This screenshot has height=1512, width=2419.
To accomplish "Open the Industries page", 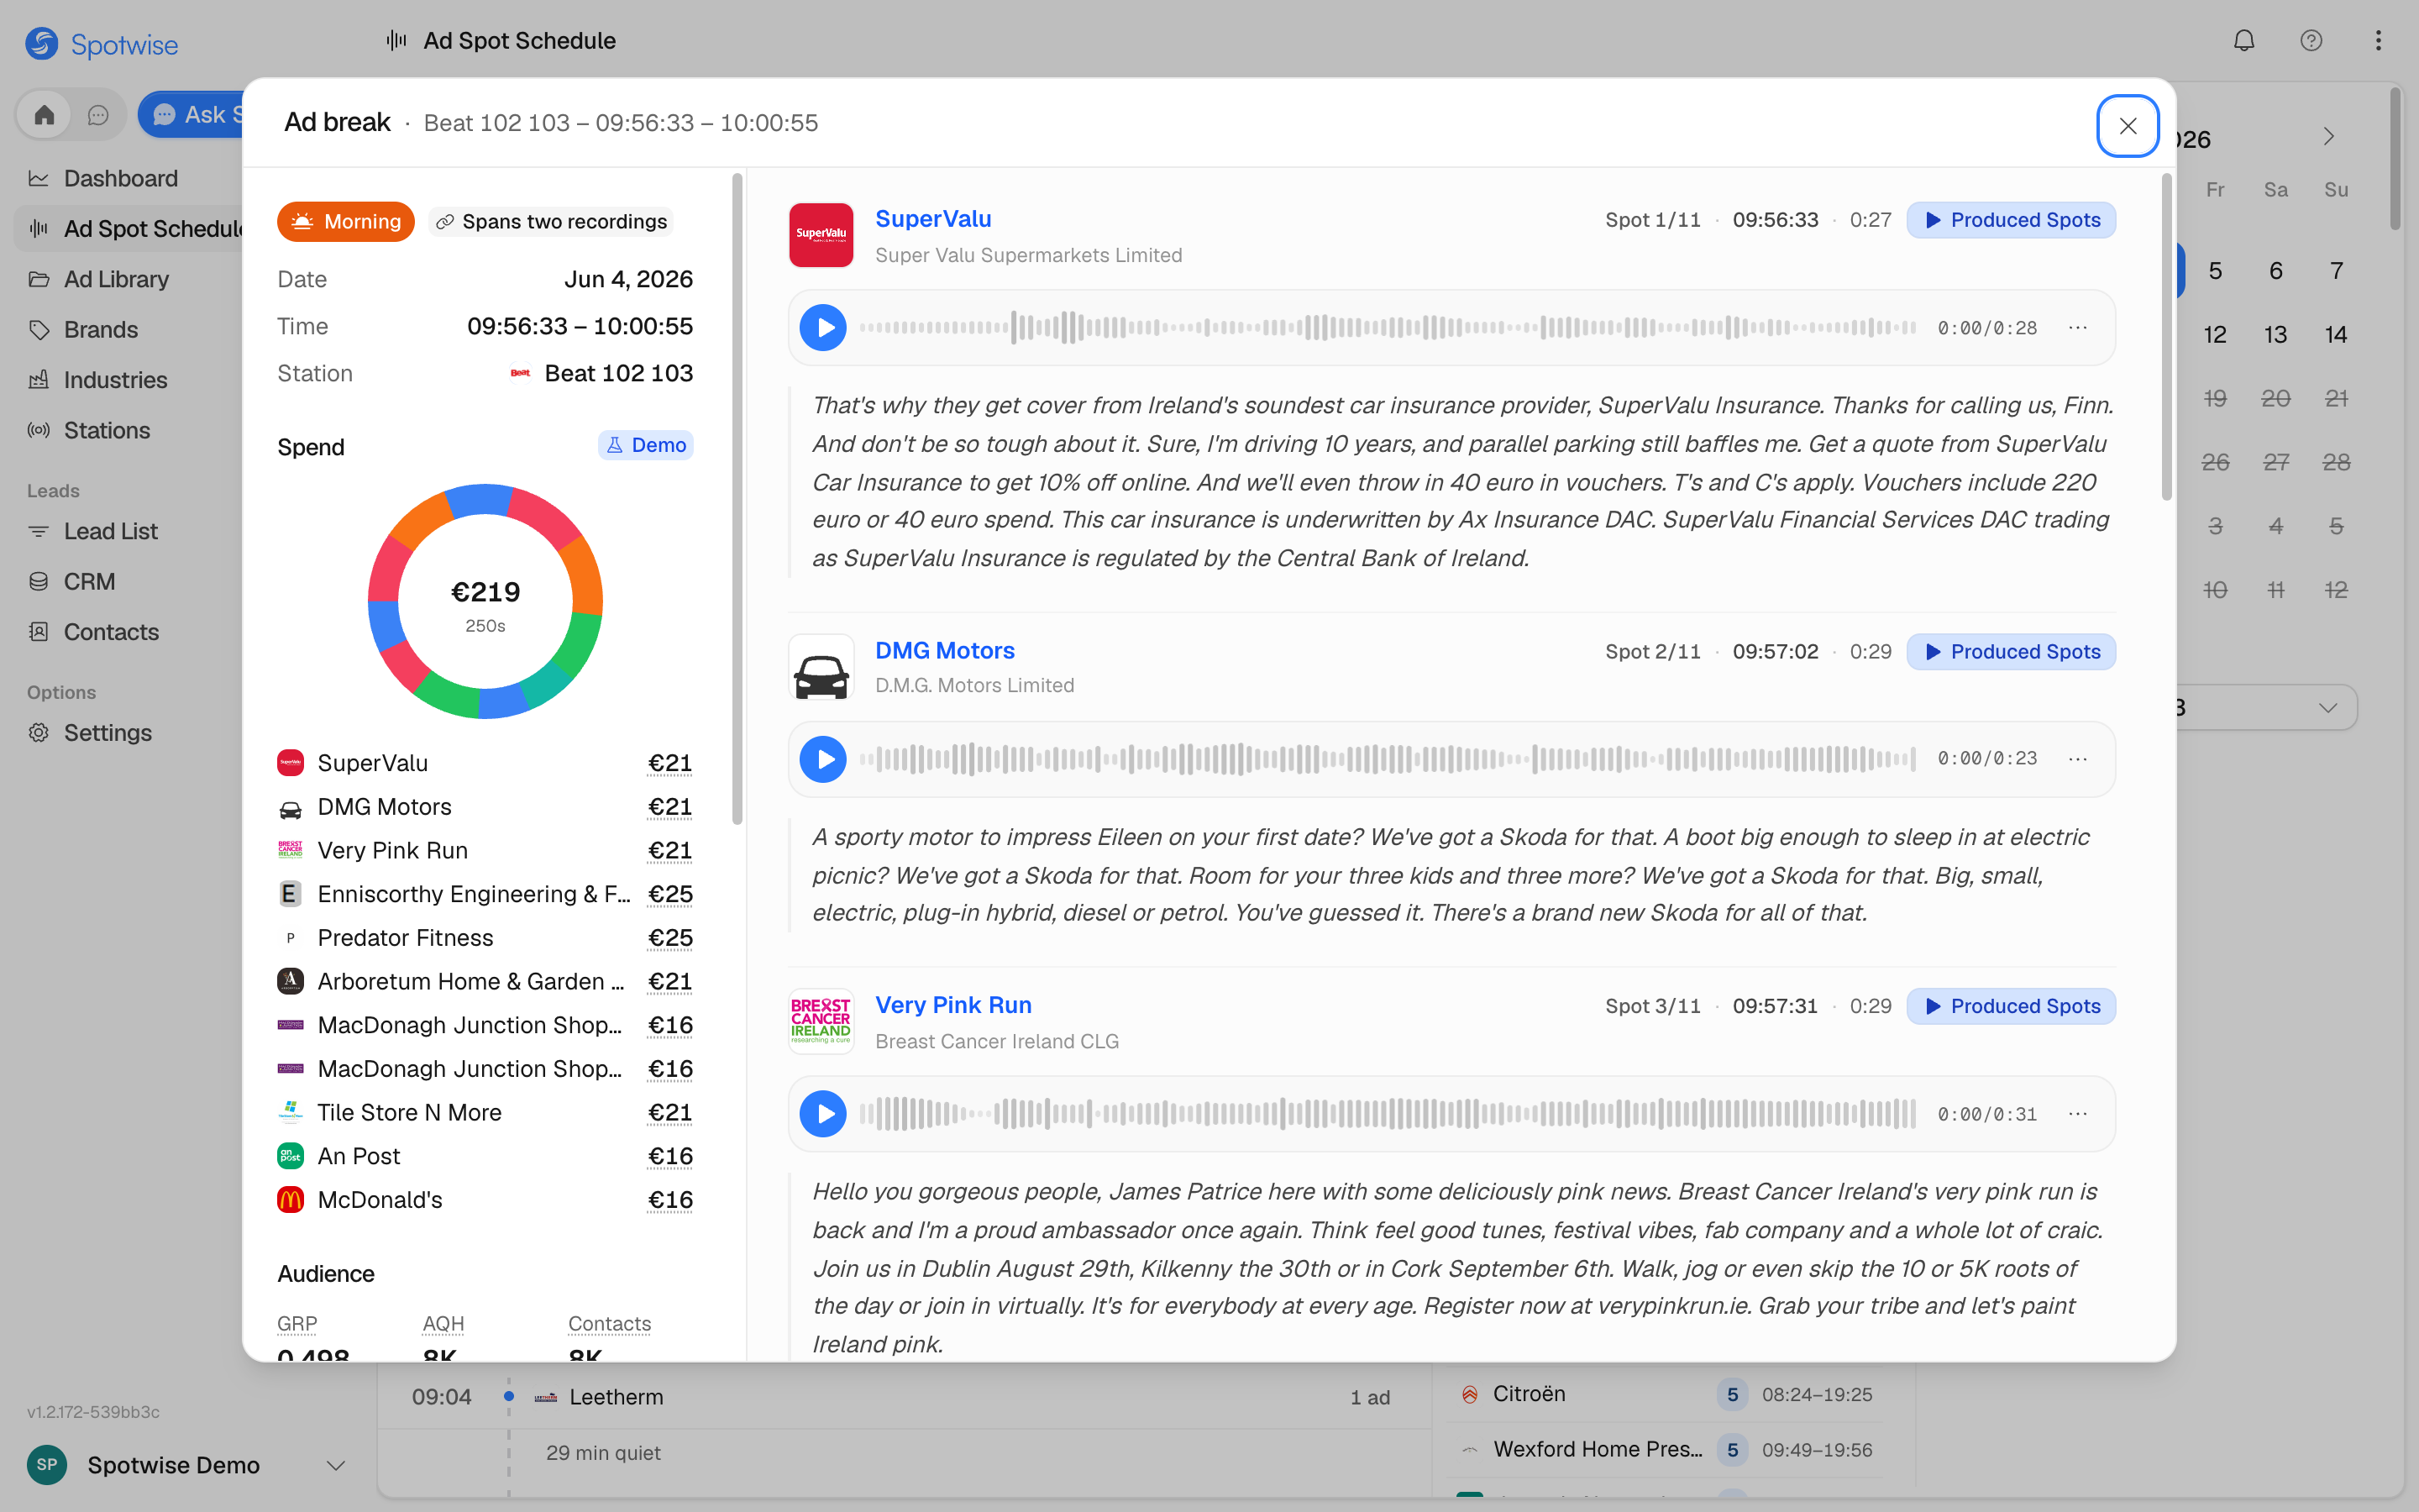I will [115, 381].
